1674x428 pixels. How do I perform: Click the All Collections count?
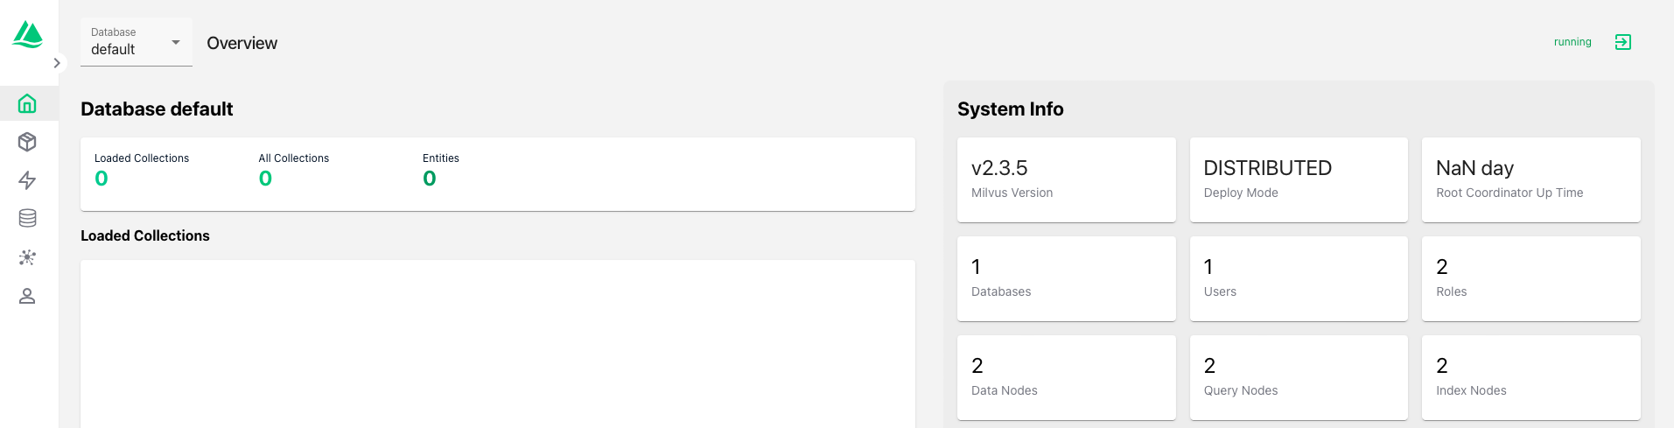[x=265, y=179]
